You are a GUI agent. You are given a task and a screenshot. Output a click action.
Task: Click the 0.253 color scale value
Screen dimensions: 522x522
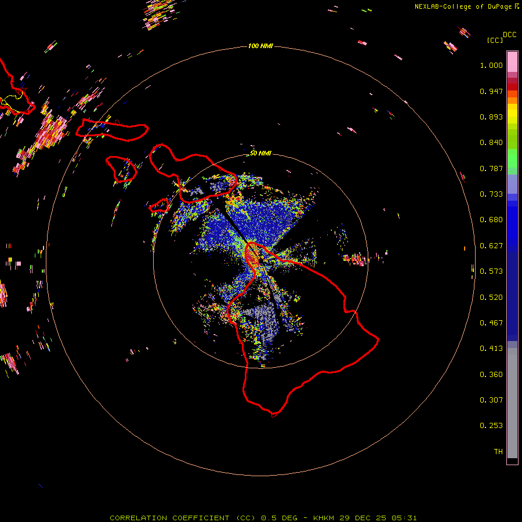click(x=491, y=426)
